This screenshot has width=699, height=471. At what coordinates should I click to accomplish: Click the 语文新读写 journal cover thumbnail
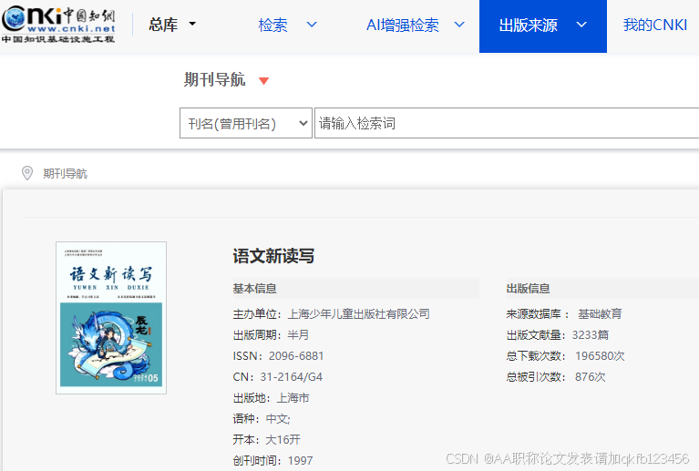111,318
